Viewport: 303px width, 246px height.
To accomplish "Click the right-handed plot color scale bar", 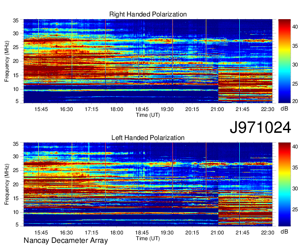I will (284, 61).
